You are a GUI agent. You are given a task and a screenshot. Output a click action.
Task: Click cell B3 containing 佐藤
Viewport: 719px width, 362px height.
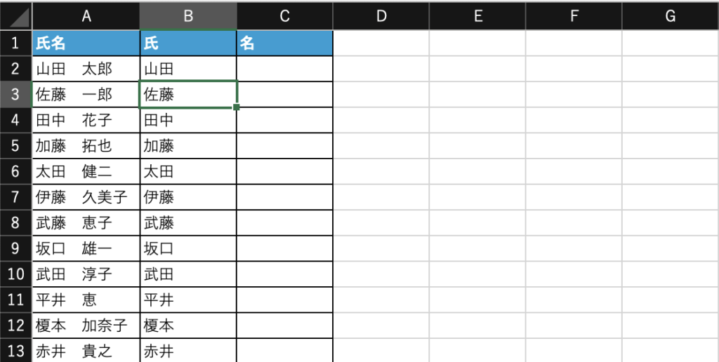(188, 95)
